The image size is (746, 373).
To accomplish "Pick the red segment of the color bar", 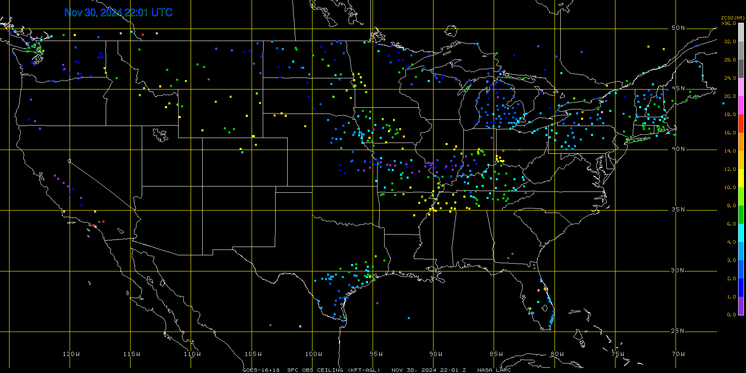I will pyautogui.click(x=741, y=124).
